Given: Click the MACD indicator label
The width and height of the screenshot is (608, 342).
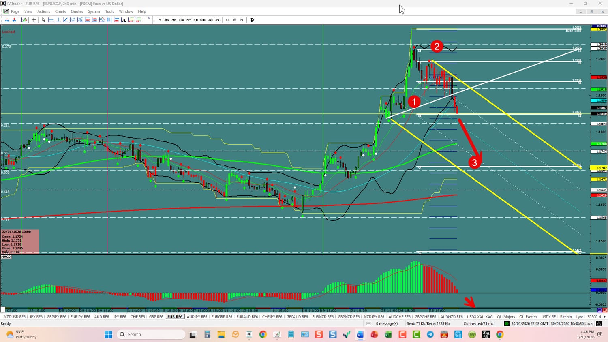Looking at the screenshot, I should pos(6,257).
